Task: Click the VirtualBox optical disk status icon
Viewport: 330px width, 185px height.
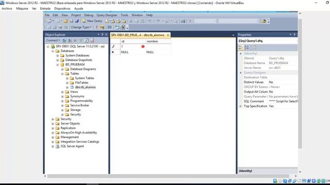Action: 280,181
